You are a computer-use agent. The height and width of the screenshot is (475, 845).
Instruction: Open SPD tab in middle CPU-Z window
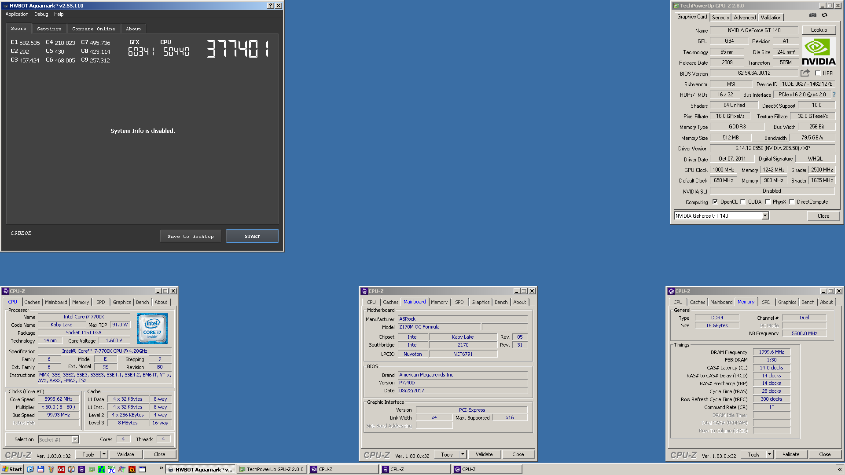click(x=459, y=302)
